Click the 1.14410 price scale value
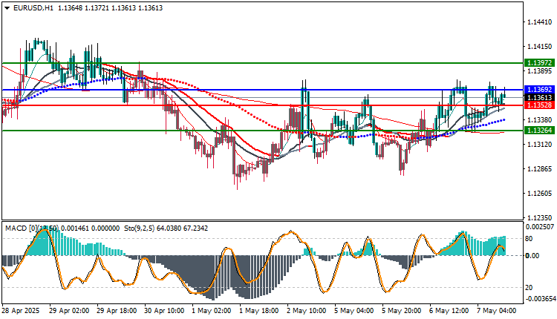The width and height of the screenshot is (557, 319). click(x=540, y=22)
